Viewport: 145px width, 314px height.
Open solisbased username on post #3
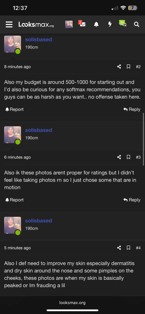click(x=39, y=130)
